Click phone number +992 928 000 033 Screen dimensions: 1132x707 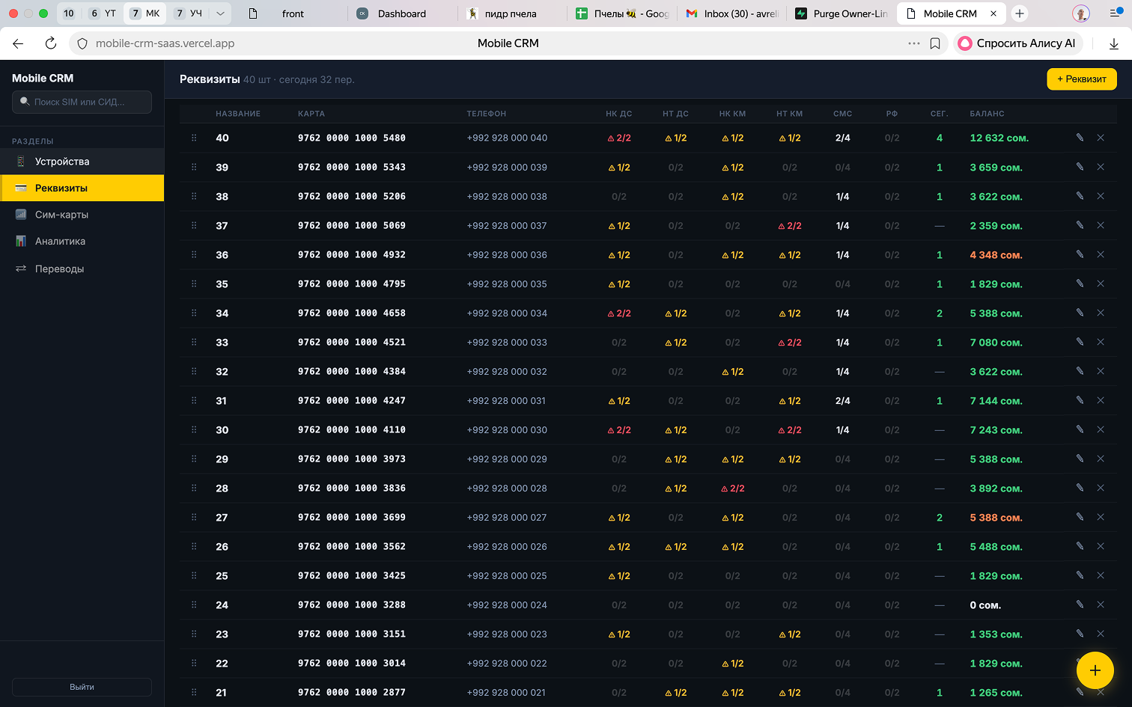pos(507,343)
